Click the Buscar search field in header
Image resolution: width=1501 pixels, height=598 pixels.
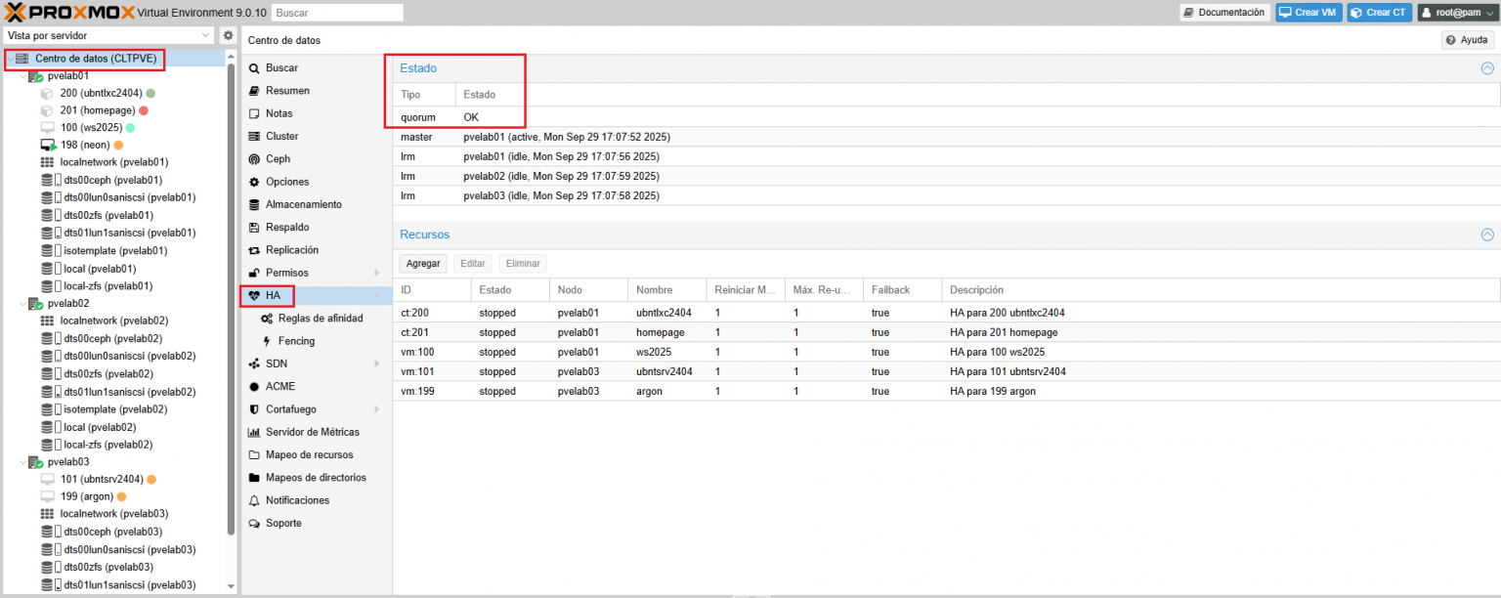[x=336, y=13]
